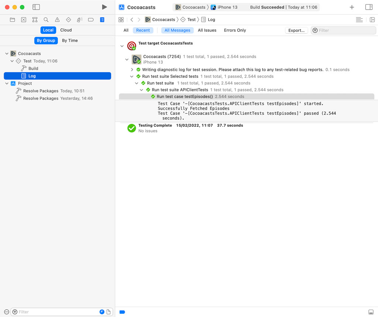Screen dimensions: 378x317
Task: Open the Breakpoint navigator icon
Action: tap(91, 20)
